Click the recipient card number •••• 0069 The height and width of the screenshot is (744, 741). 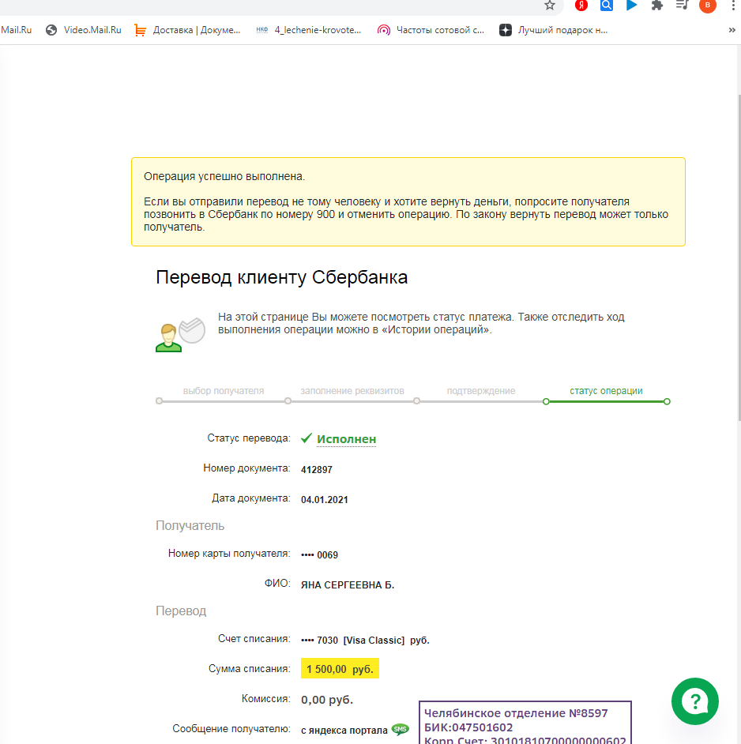click(319, 555)
